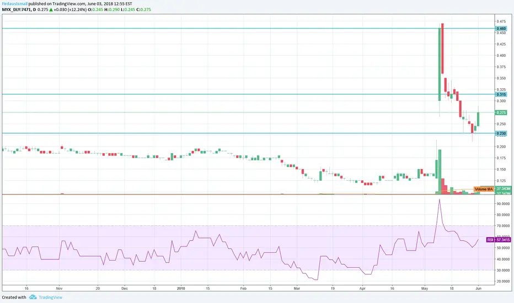This screenshot has height=303, width=514.
Task: Click the Mar date axis label
Action: 297,289
